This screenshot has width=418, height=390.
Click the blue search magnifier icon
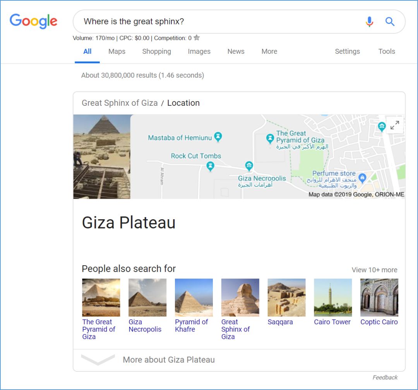click(x=390, y=22)
